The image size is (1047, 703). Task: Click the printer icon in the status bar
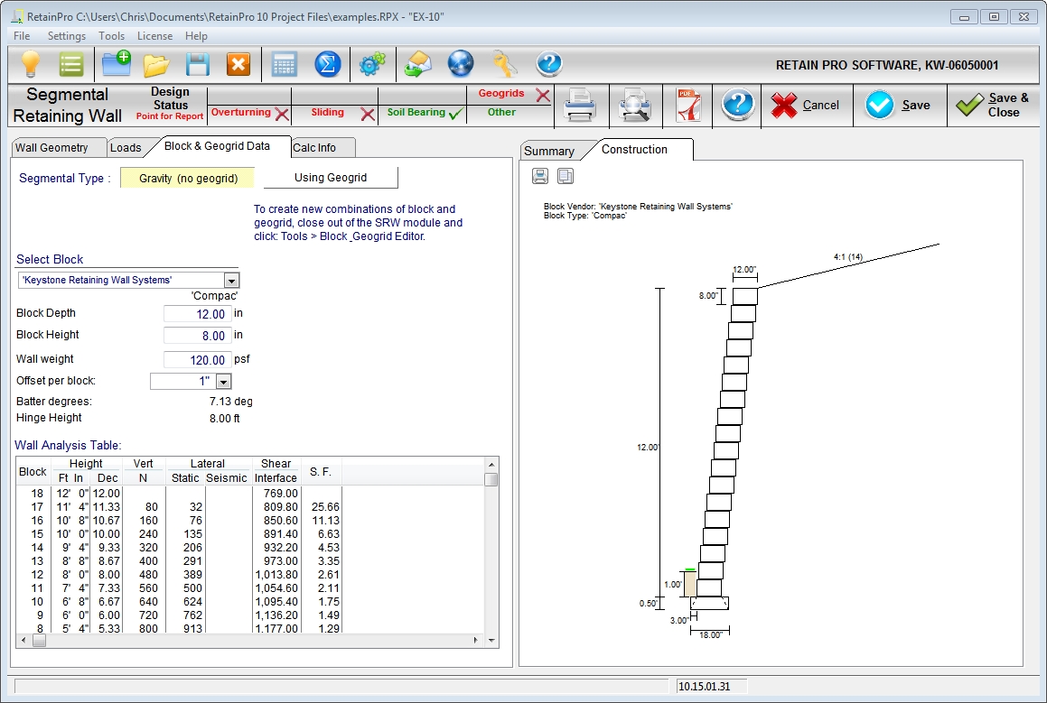click(579, 106)
